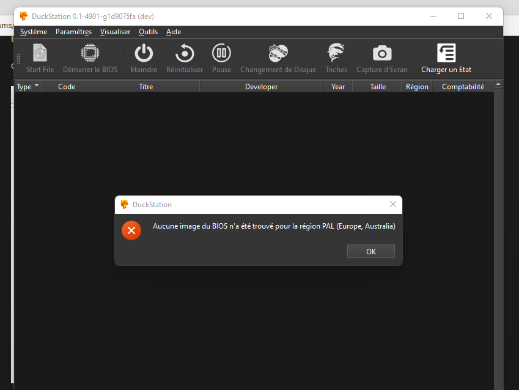This screenshot has width=519, height=390.
Task: Confirm the error with the OK button
Action: (x=370, y=251)
